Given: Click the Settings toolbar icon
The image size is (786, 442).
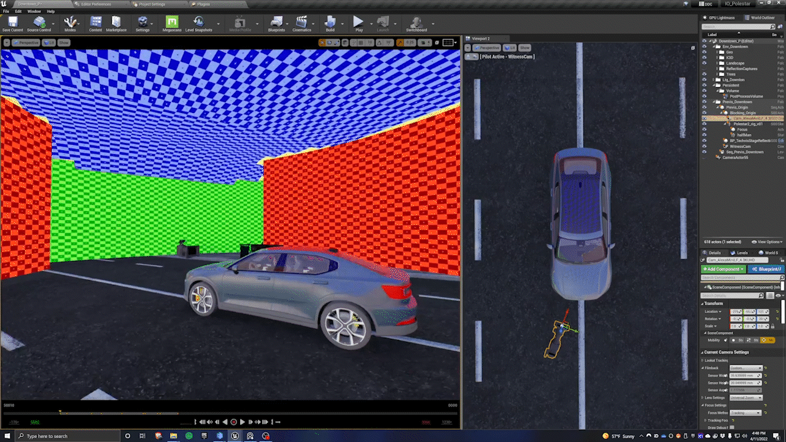Looking at the screenshot, I should pos(142,25).
